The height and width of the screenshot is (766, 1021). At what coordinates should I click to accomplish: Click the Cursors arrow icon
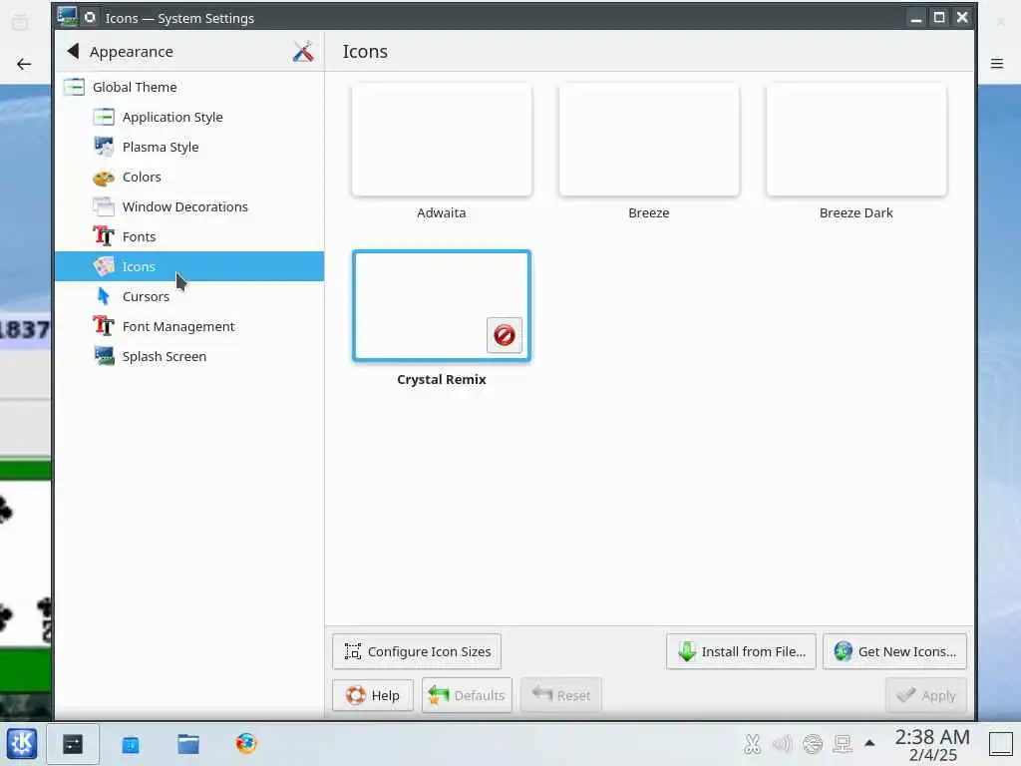[x=104, y=296]
